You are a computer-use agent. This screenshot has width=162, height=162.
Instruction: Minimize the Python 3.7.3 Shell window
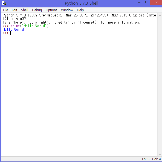click(x=139, y=2)
